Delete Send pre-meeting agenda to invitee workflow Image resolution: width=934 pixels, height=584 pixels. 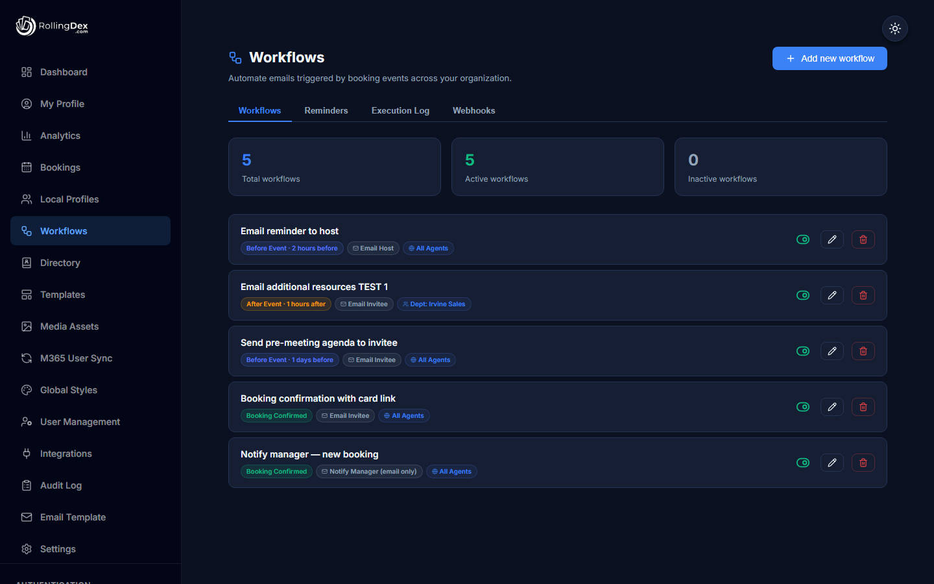[x=863, y=351]
